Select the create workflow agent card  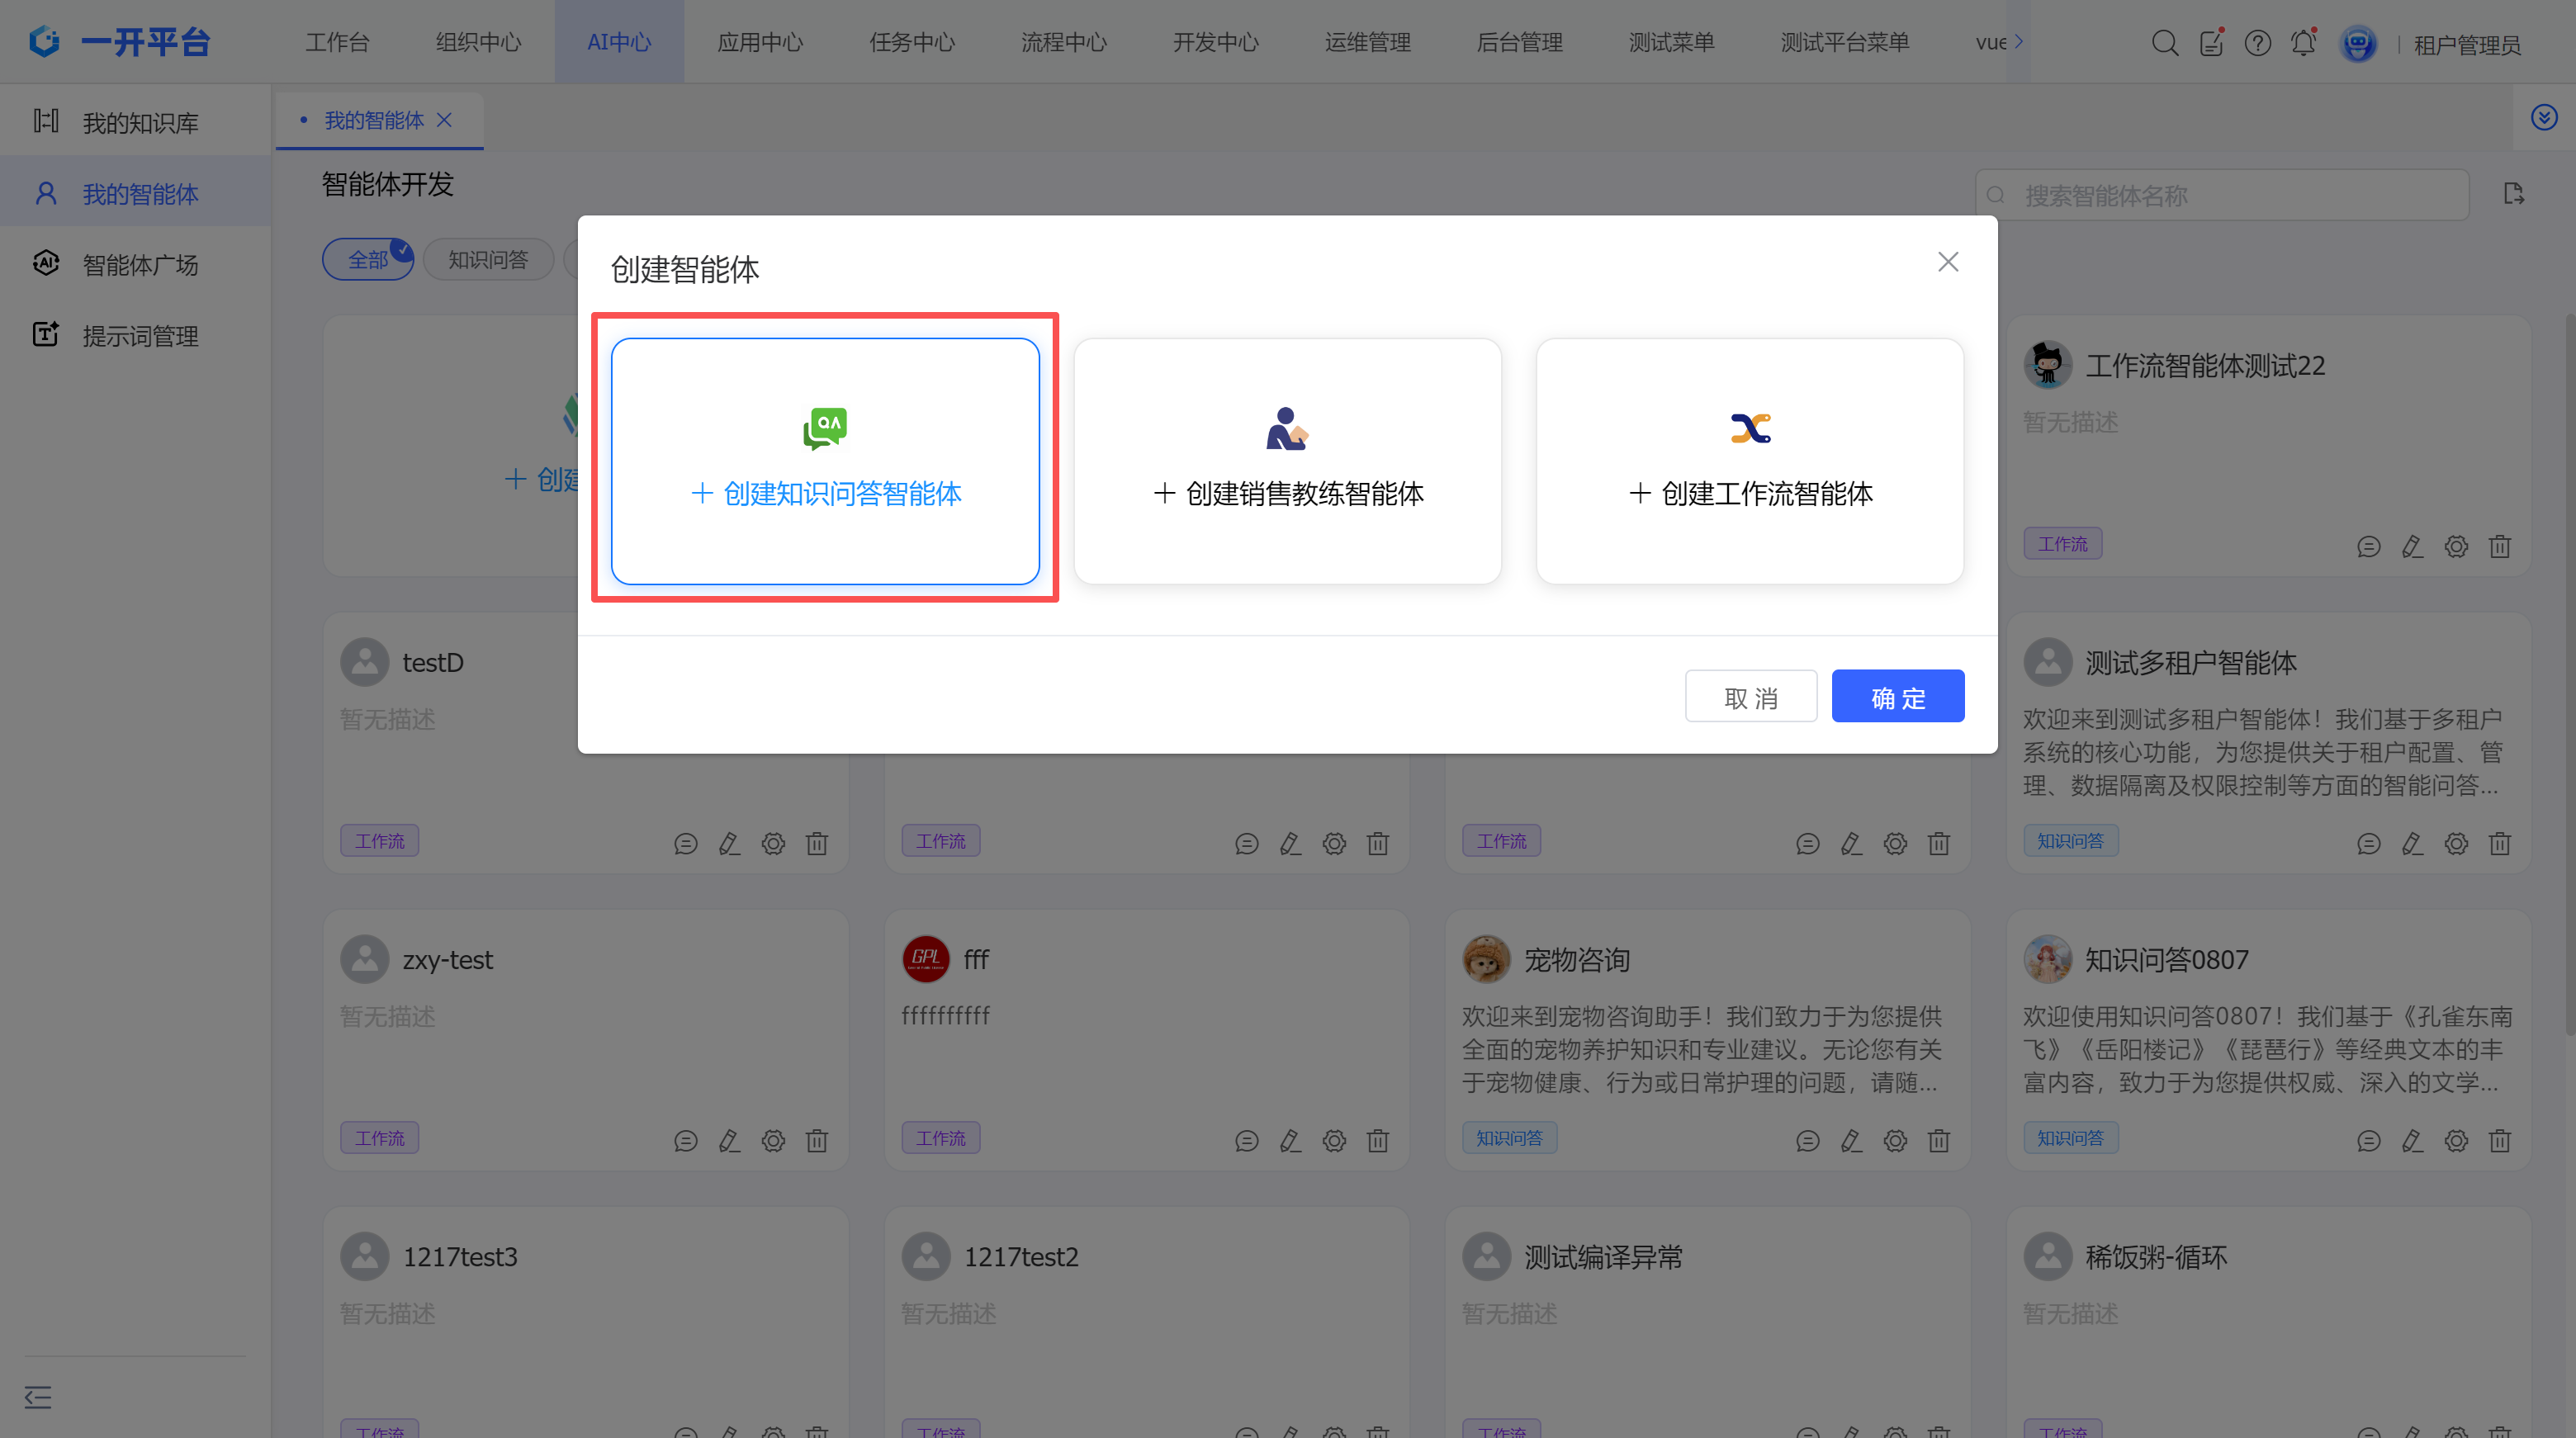[x=1749, y=461]
